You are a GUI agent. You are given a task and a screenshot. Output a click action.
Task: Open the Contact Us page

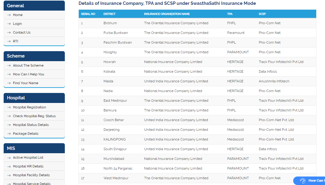pyautogui.click(x=22, y=32)
